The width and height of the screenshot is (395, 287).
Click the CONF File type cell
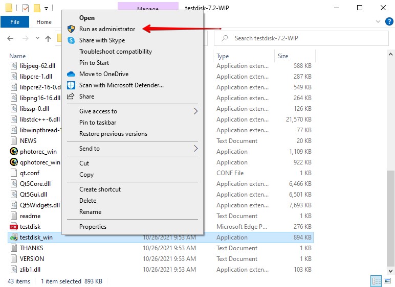coord(230,173)
